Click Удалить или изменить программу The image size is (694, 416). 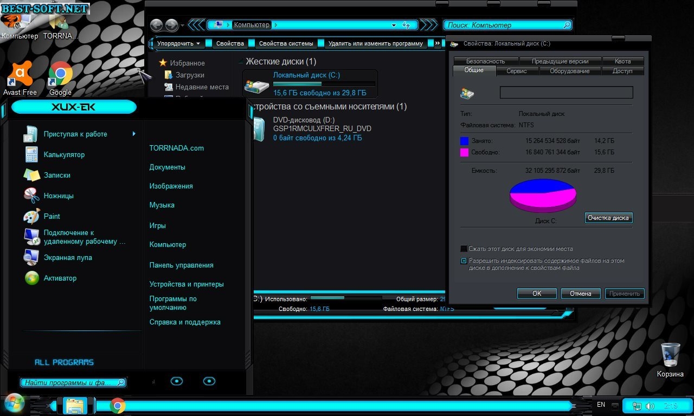click(x=375, y=43)
